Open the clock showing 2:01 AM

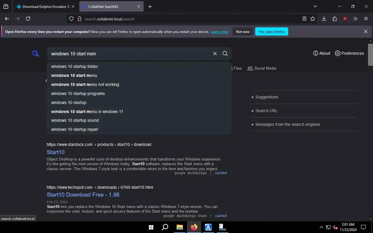tap(348, 227)
